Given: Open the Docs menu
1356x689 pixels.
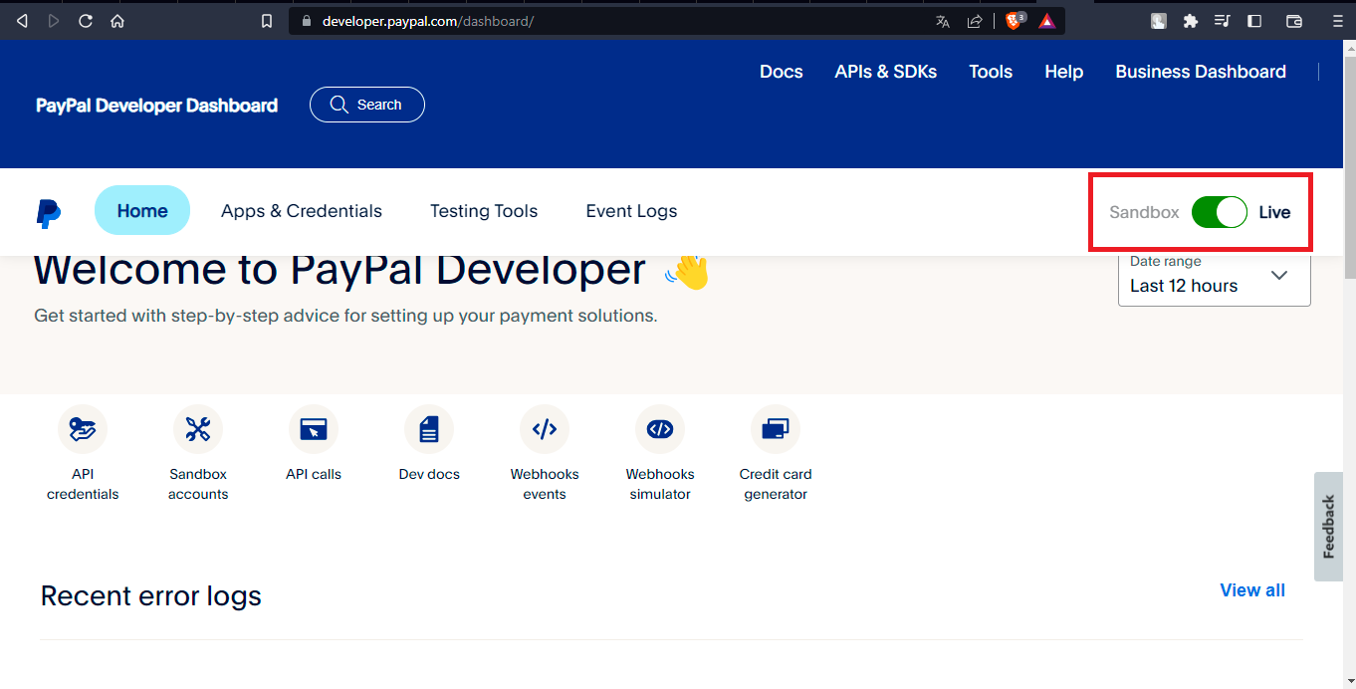Looking at the screenshot, I should [782, 72].
